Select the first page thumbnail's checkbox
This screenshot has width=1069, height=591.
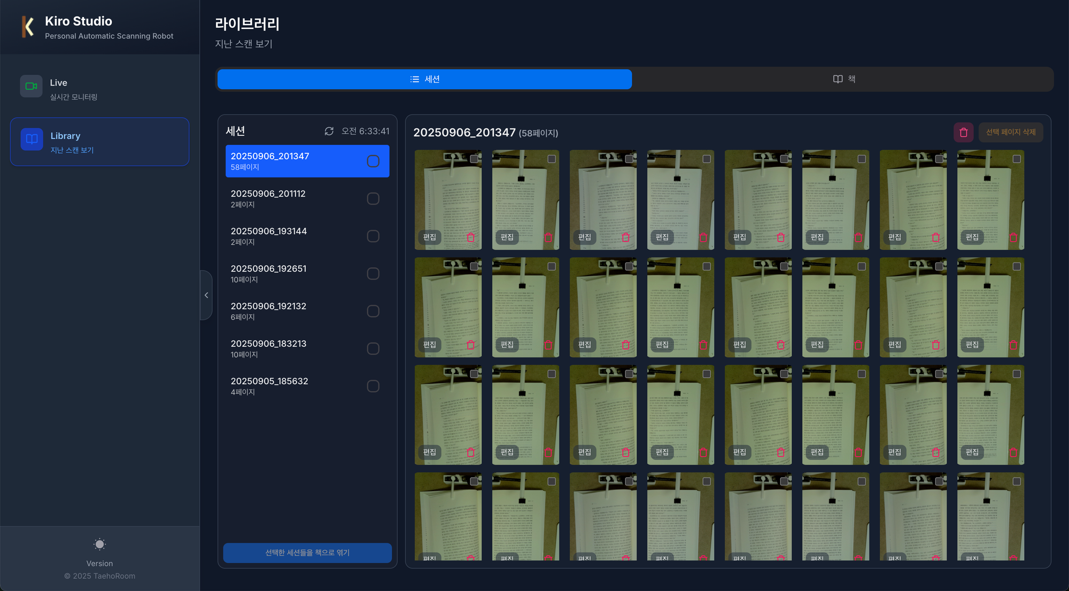click(474, 159)
